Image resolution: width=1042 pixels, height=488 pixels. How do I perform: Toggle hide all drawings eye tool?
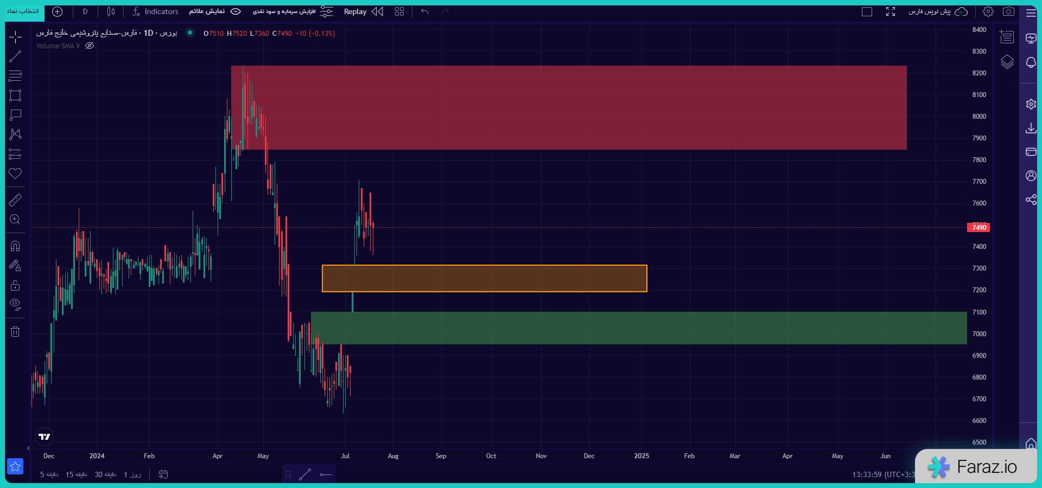click(x=15, y=304)
